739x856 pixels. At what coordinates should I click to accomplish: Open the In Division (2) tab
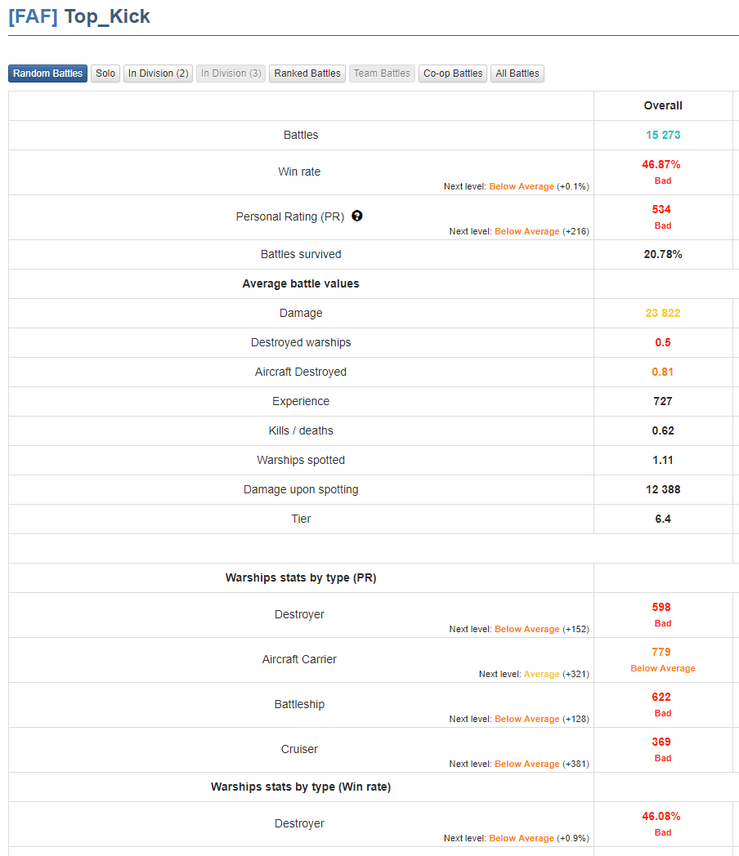(158, 74)
